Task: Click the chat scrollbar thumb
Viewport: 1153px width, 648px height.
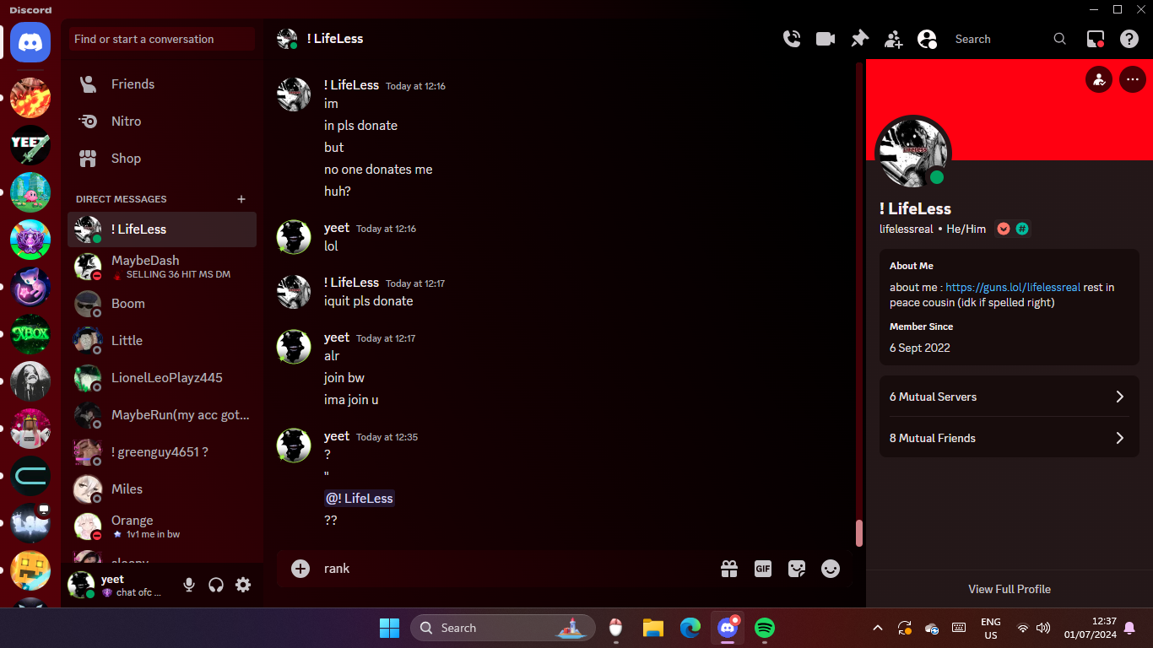Action: click(859, 533)
